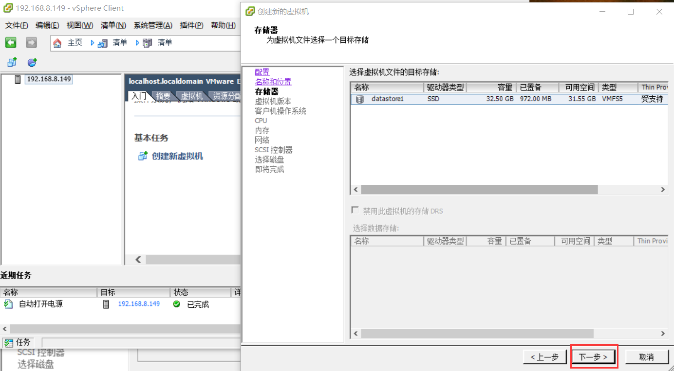Click the first 清单 breadcrumb icon
This screenshot has width=674, height=371.
[102, 43]
